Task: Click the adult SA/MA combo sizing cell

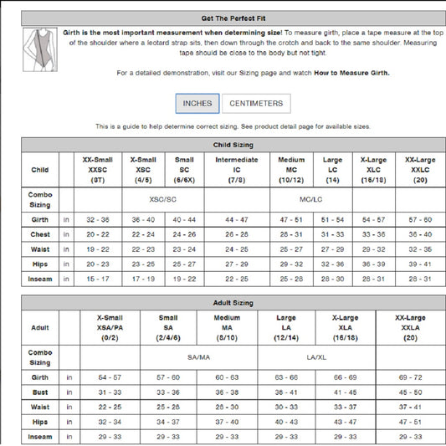Action: [x=198, y=357]
